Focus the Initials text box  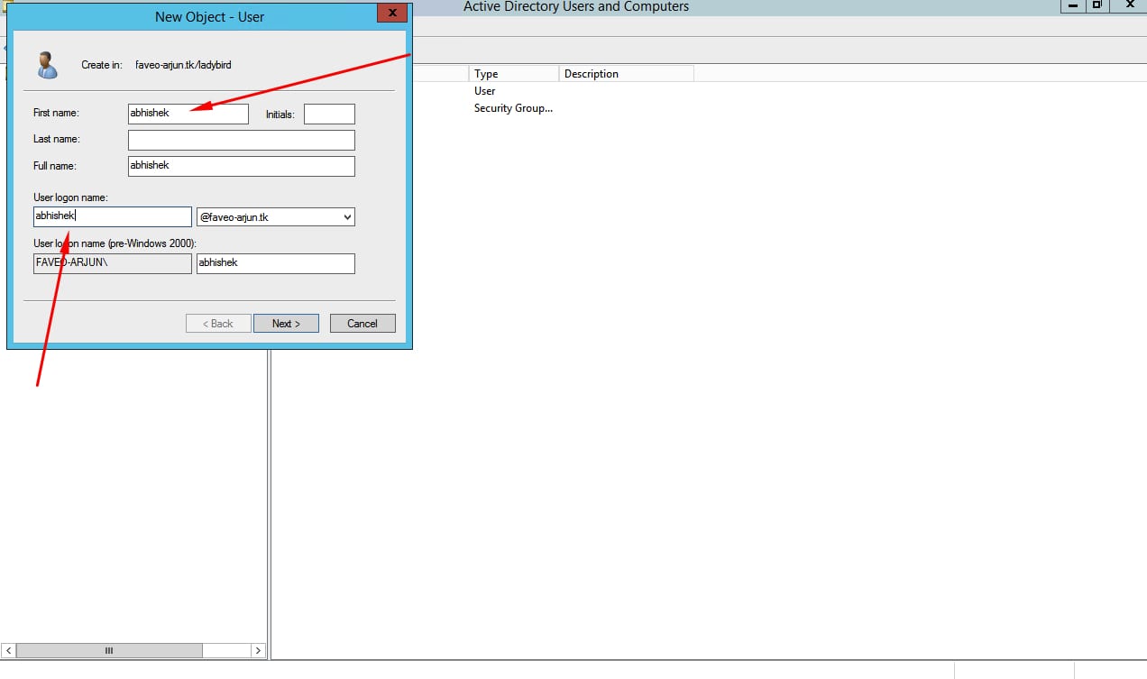329,114
